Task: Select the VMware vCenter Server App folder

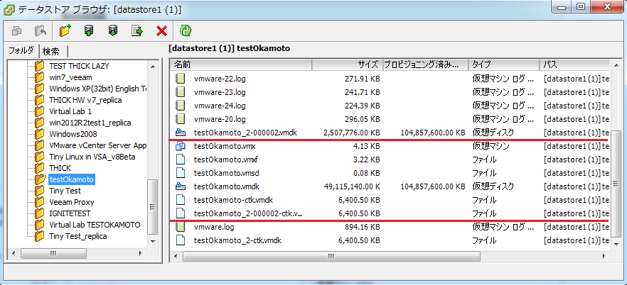Action: tap(97, 145)
